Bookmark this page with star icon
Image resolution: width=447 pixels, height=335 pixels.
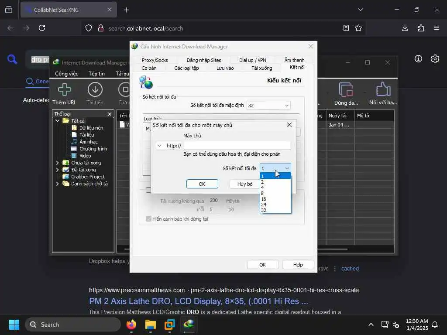[x=358, y=28]
